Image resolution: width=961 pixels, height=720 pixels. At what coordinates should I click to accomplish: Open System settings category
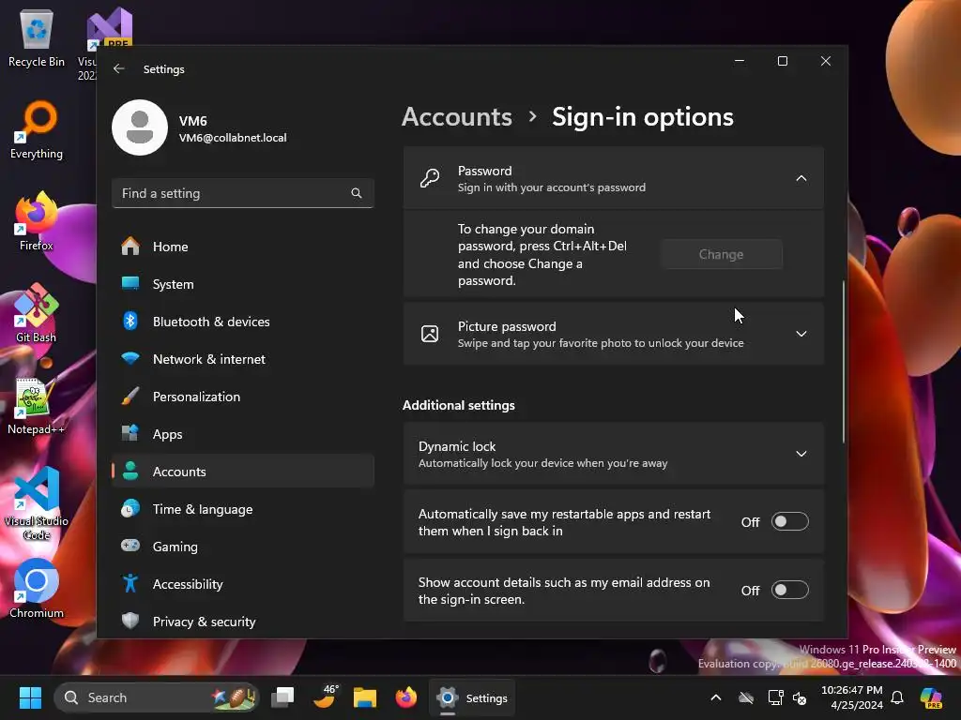tap(243, 284)
